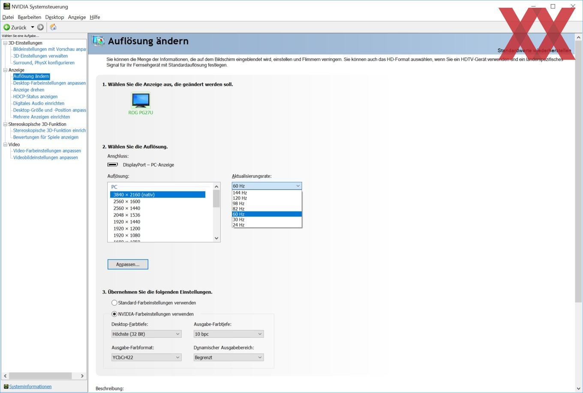This screenshot has height=393, width=583.
Task: Click left sidebar horizontal scrollbar left arrow
Action: 5,376
